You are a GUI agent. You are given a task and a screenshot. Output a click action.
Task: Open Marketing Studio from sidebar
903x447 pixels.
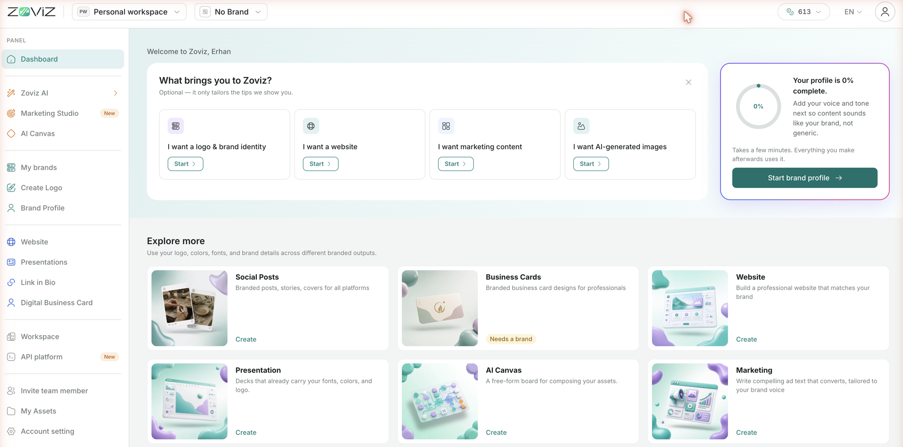point(63,113)
